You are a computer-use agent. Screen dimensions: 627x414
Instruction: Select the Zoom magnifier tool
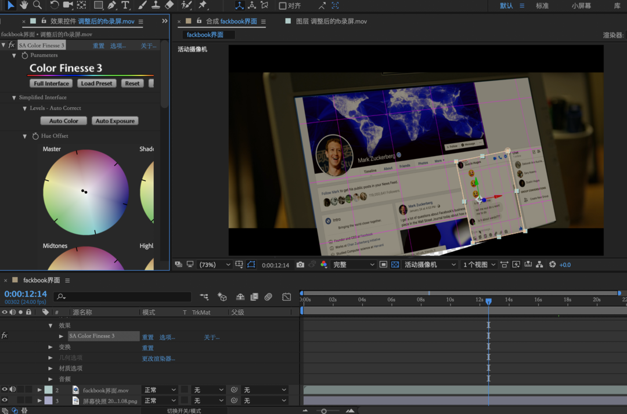37,5
